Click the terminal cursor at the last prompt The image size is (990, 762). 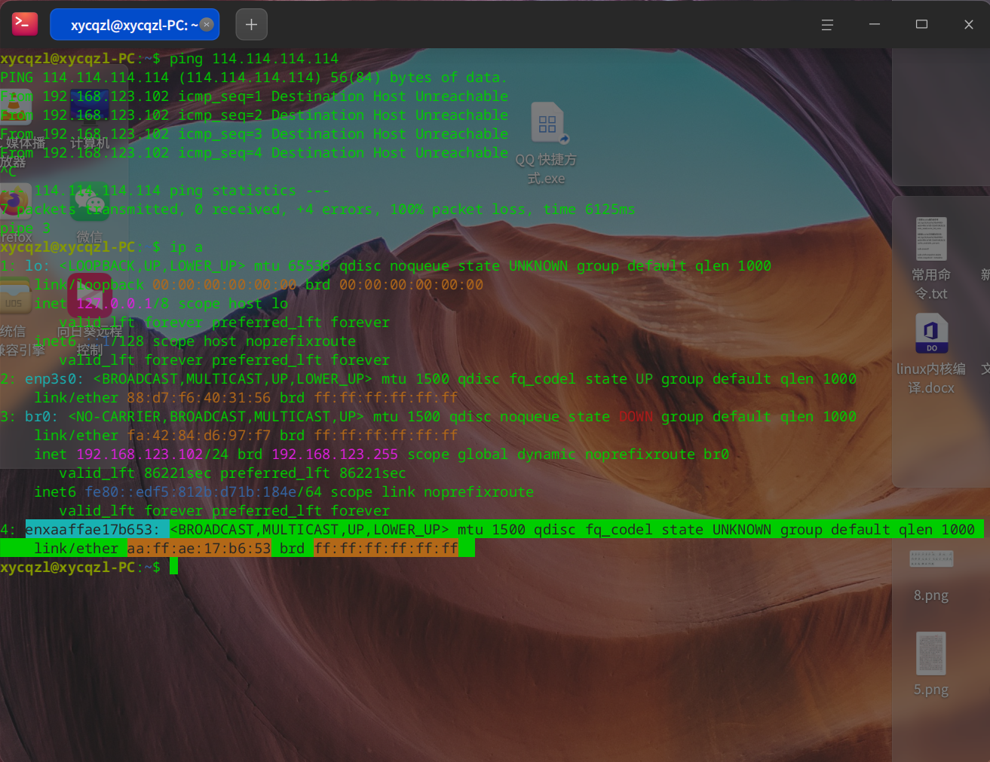pos(173,567)
